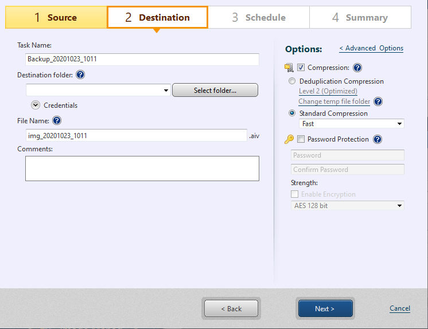This screenshot has height=329, width=428.
Task: Open the Fast compression level dropdown
Action: [x=399, y=124]
